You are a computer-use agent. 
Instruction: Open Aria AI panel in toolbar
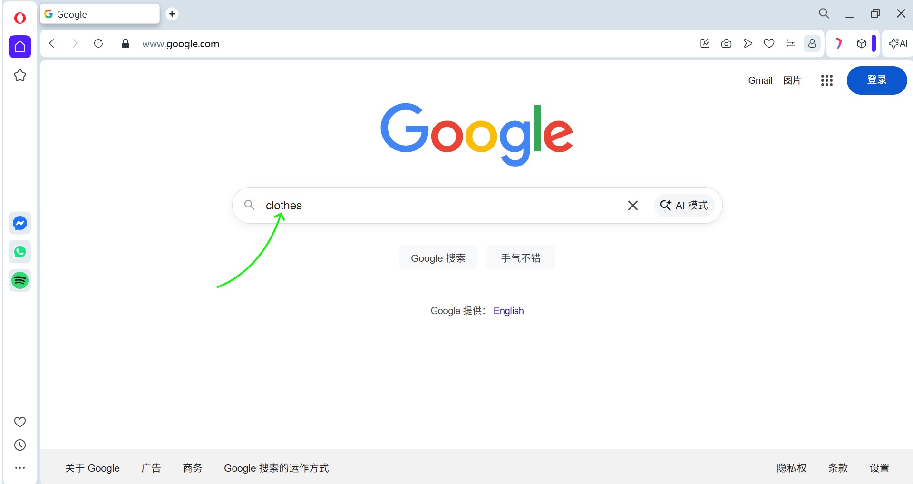(x=898, y=44)
